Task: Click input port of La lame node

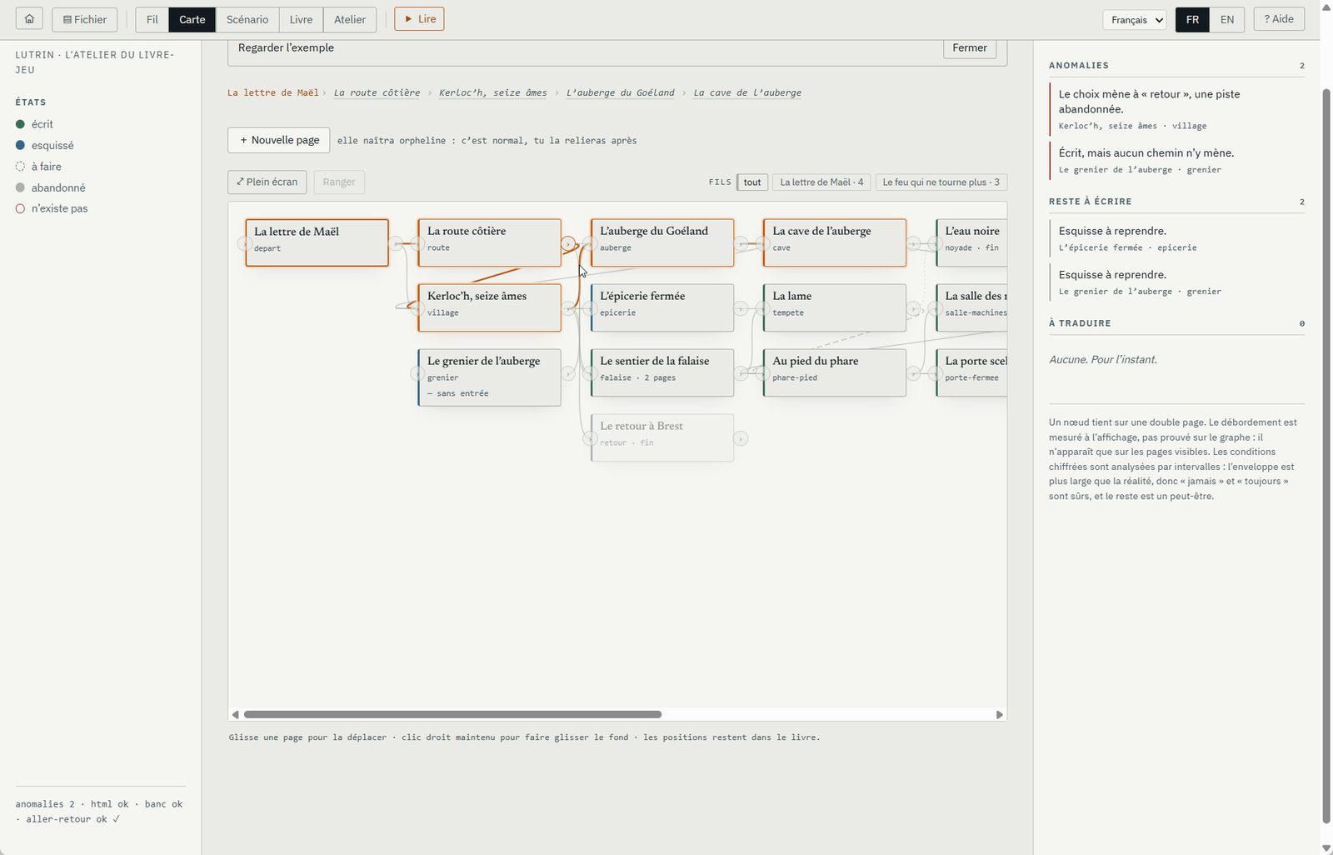Action: coord(761,308)
